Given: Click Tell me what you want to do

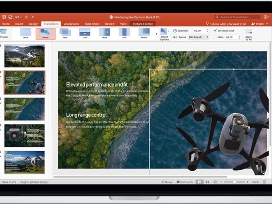Looking at the screenshot, I should point(226,24).
